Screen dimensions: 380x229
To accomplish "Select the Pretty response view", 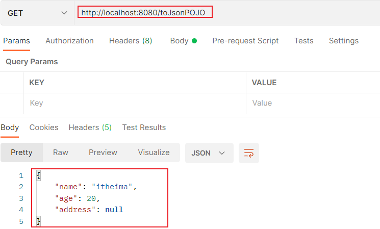I will tap(21, 152).
